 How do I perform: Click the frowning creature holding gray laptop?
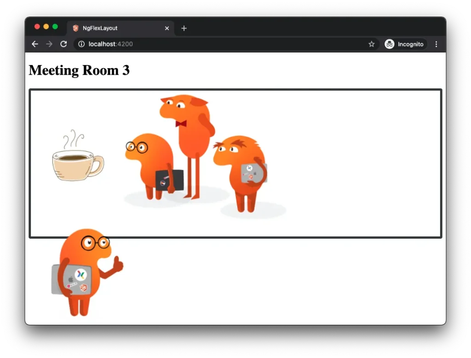tap(240, 174)
